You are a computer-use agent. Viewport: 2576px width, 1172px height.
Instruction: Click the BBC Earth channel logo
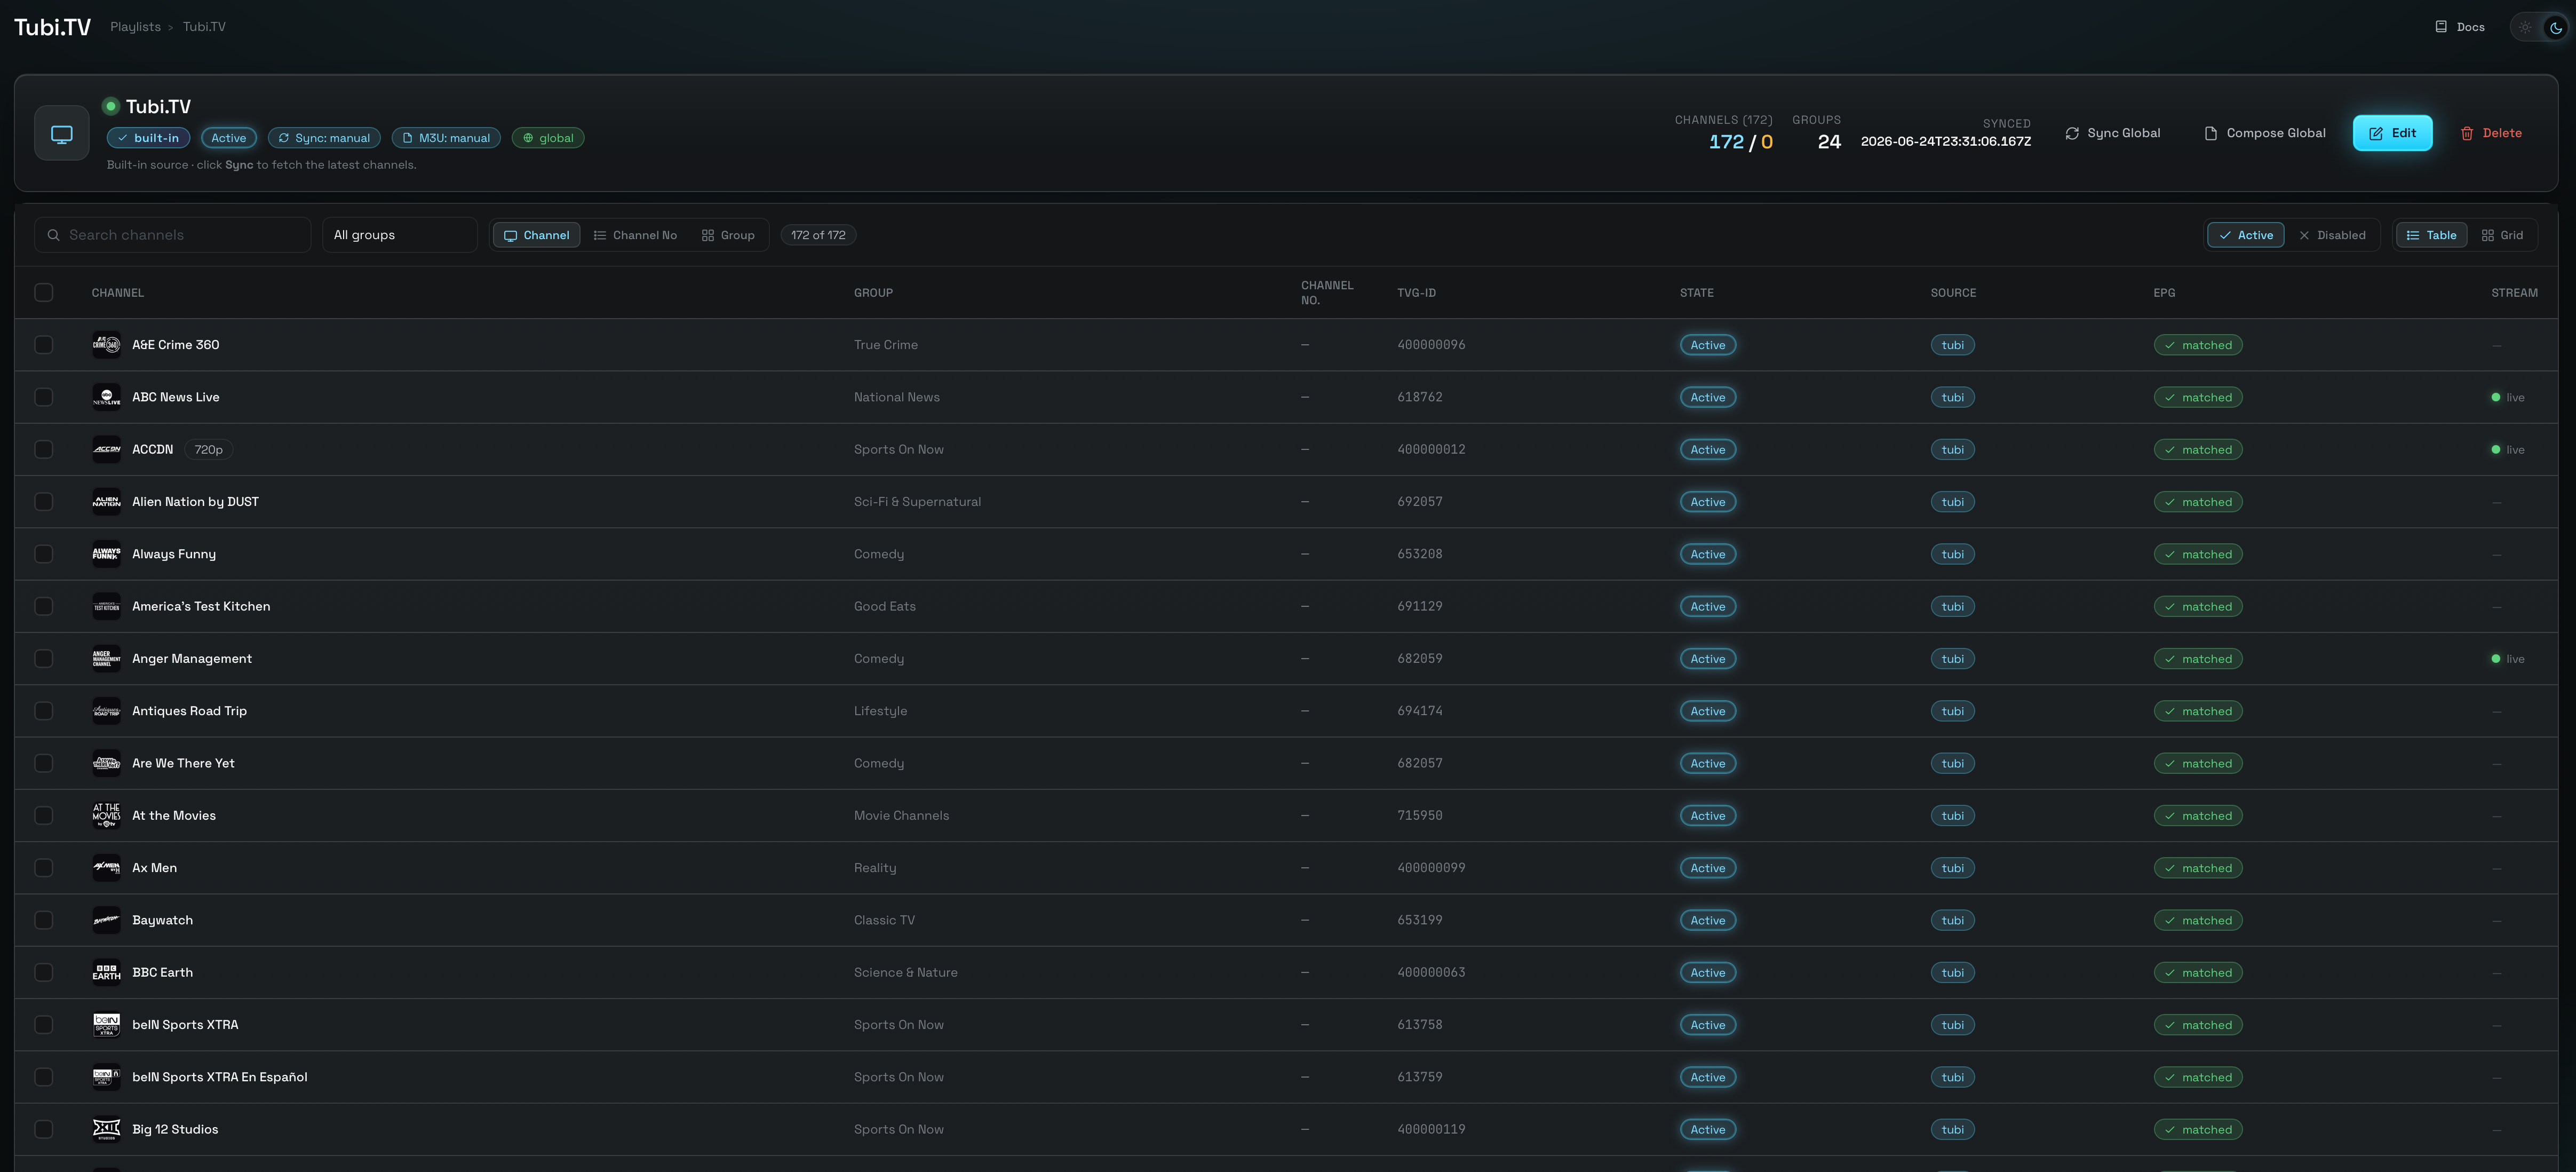pyautogui.click(x=106, y=973)
